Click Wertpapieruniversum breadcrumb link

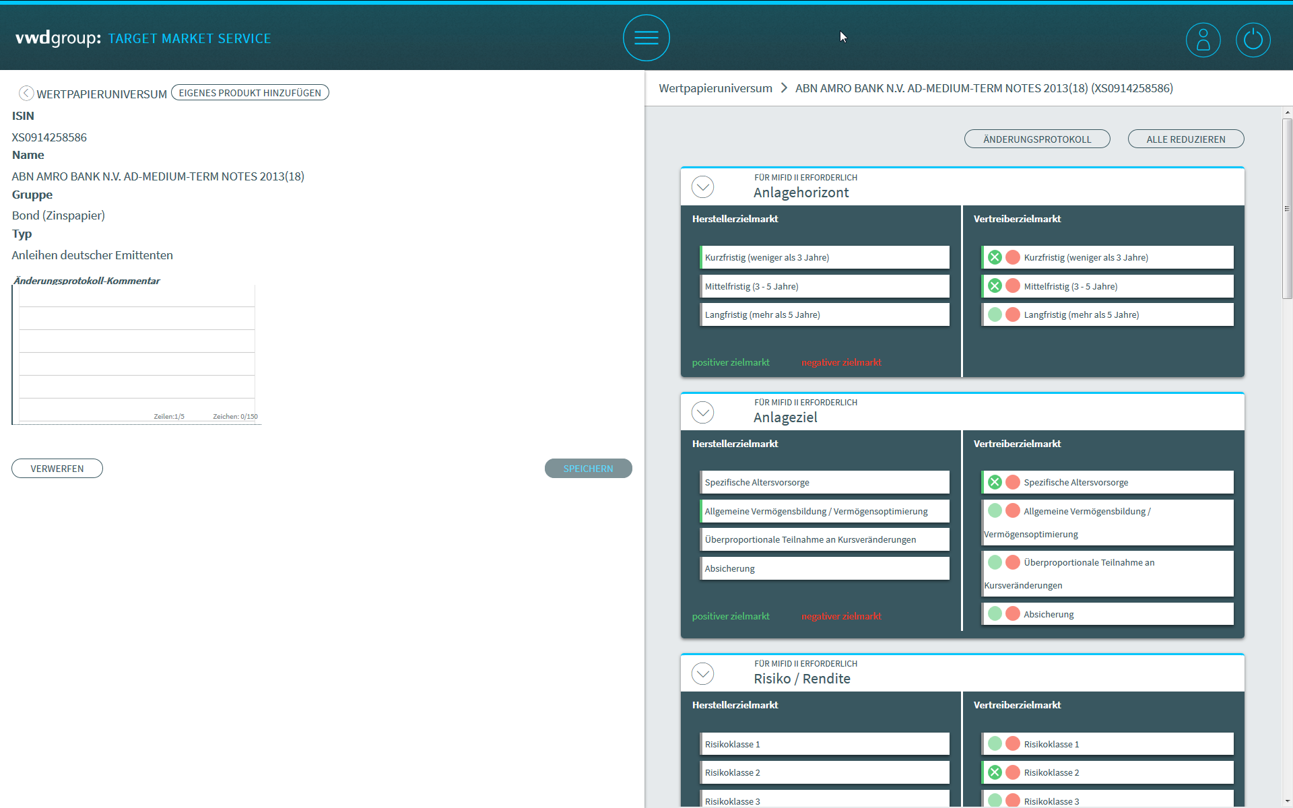coord(715,88)
